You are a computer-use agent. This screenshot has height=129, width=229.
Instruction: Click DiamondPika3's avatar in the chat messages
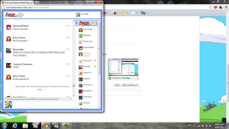coord(9,27)
